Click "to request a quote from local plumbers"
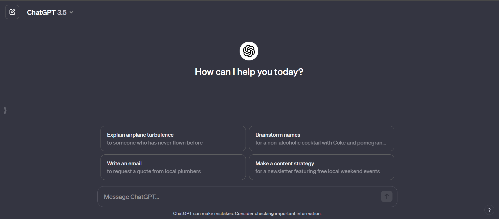The image size is (499, 219). click(154, 171)
